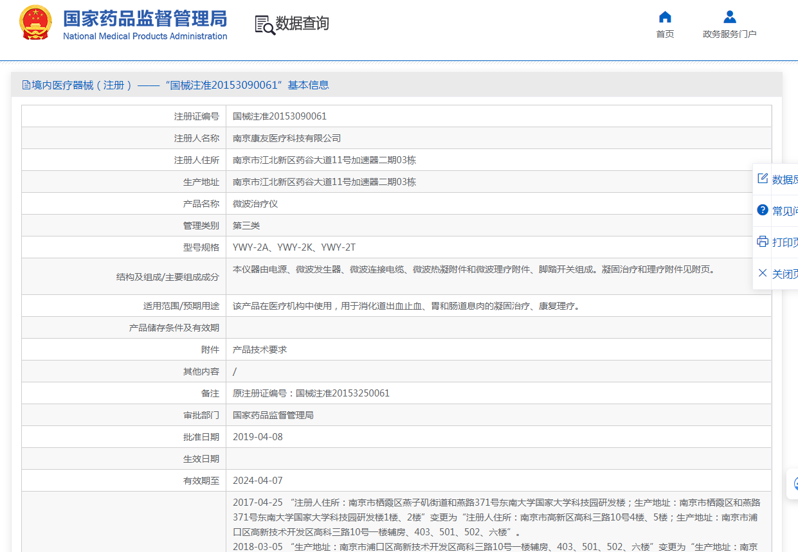Viewport: 798px width, 552px height.
Task: Click the national emblem logo
Action: (x=35, y=24)
